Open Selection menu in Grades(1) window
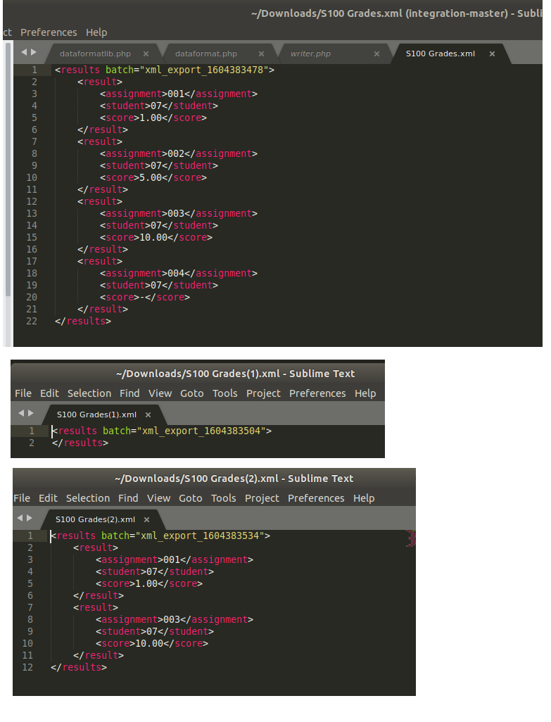 (x=89, y=393)
